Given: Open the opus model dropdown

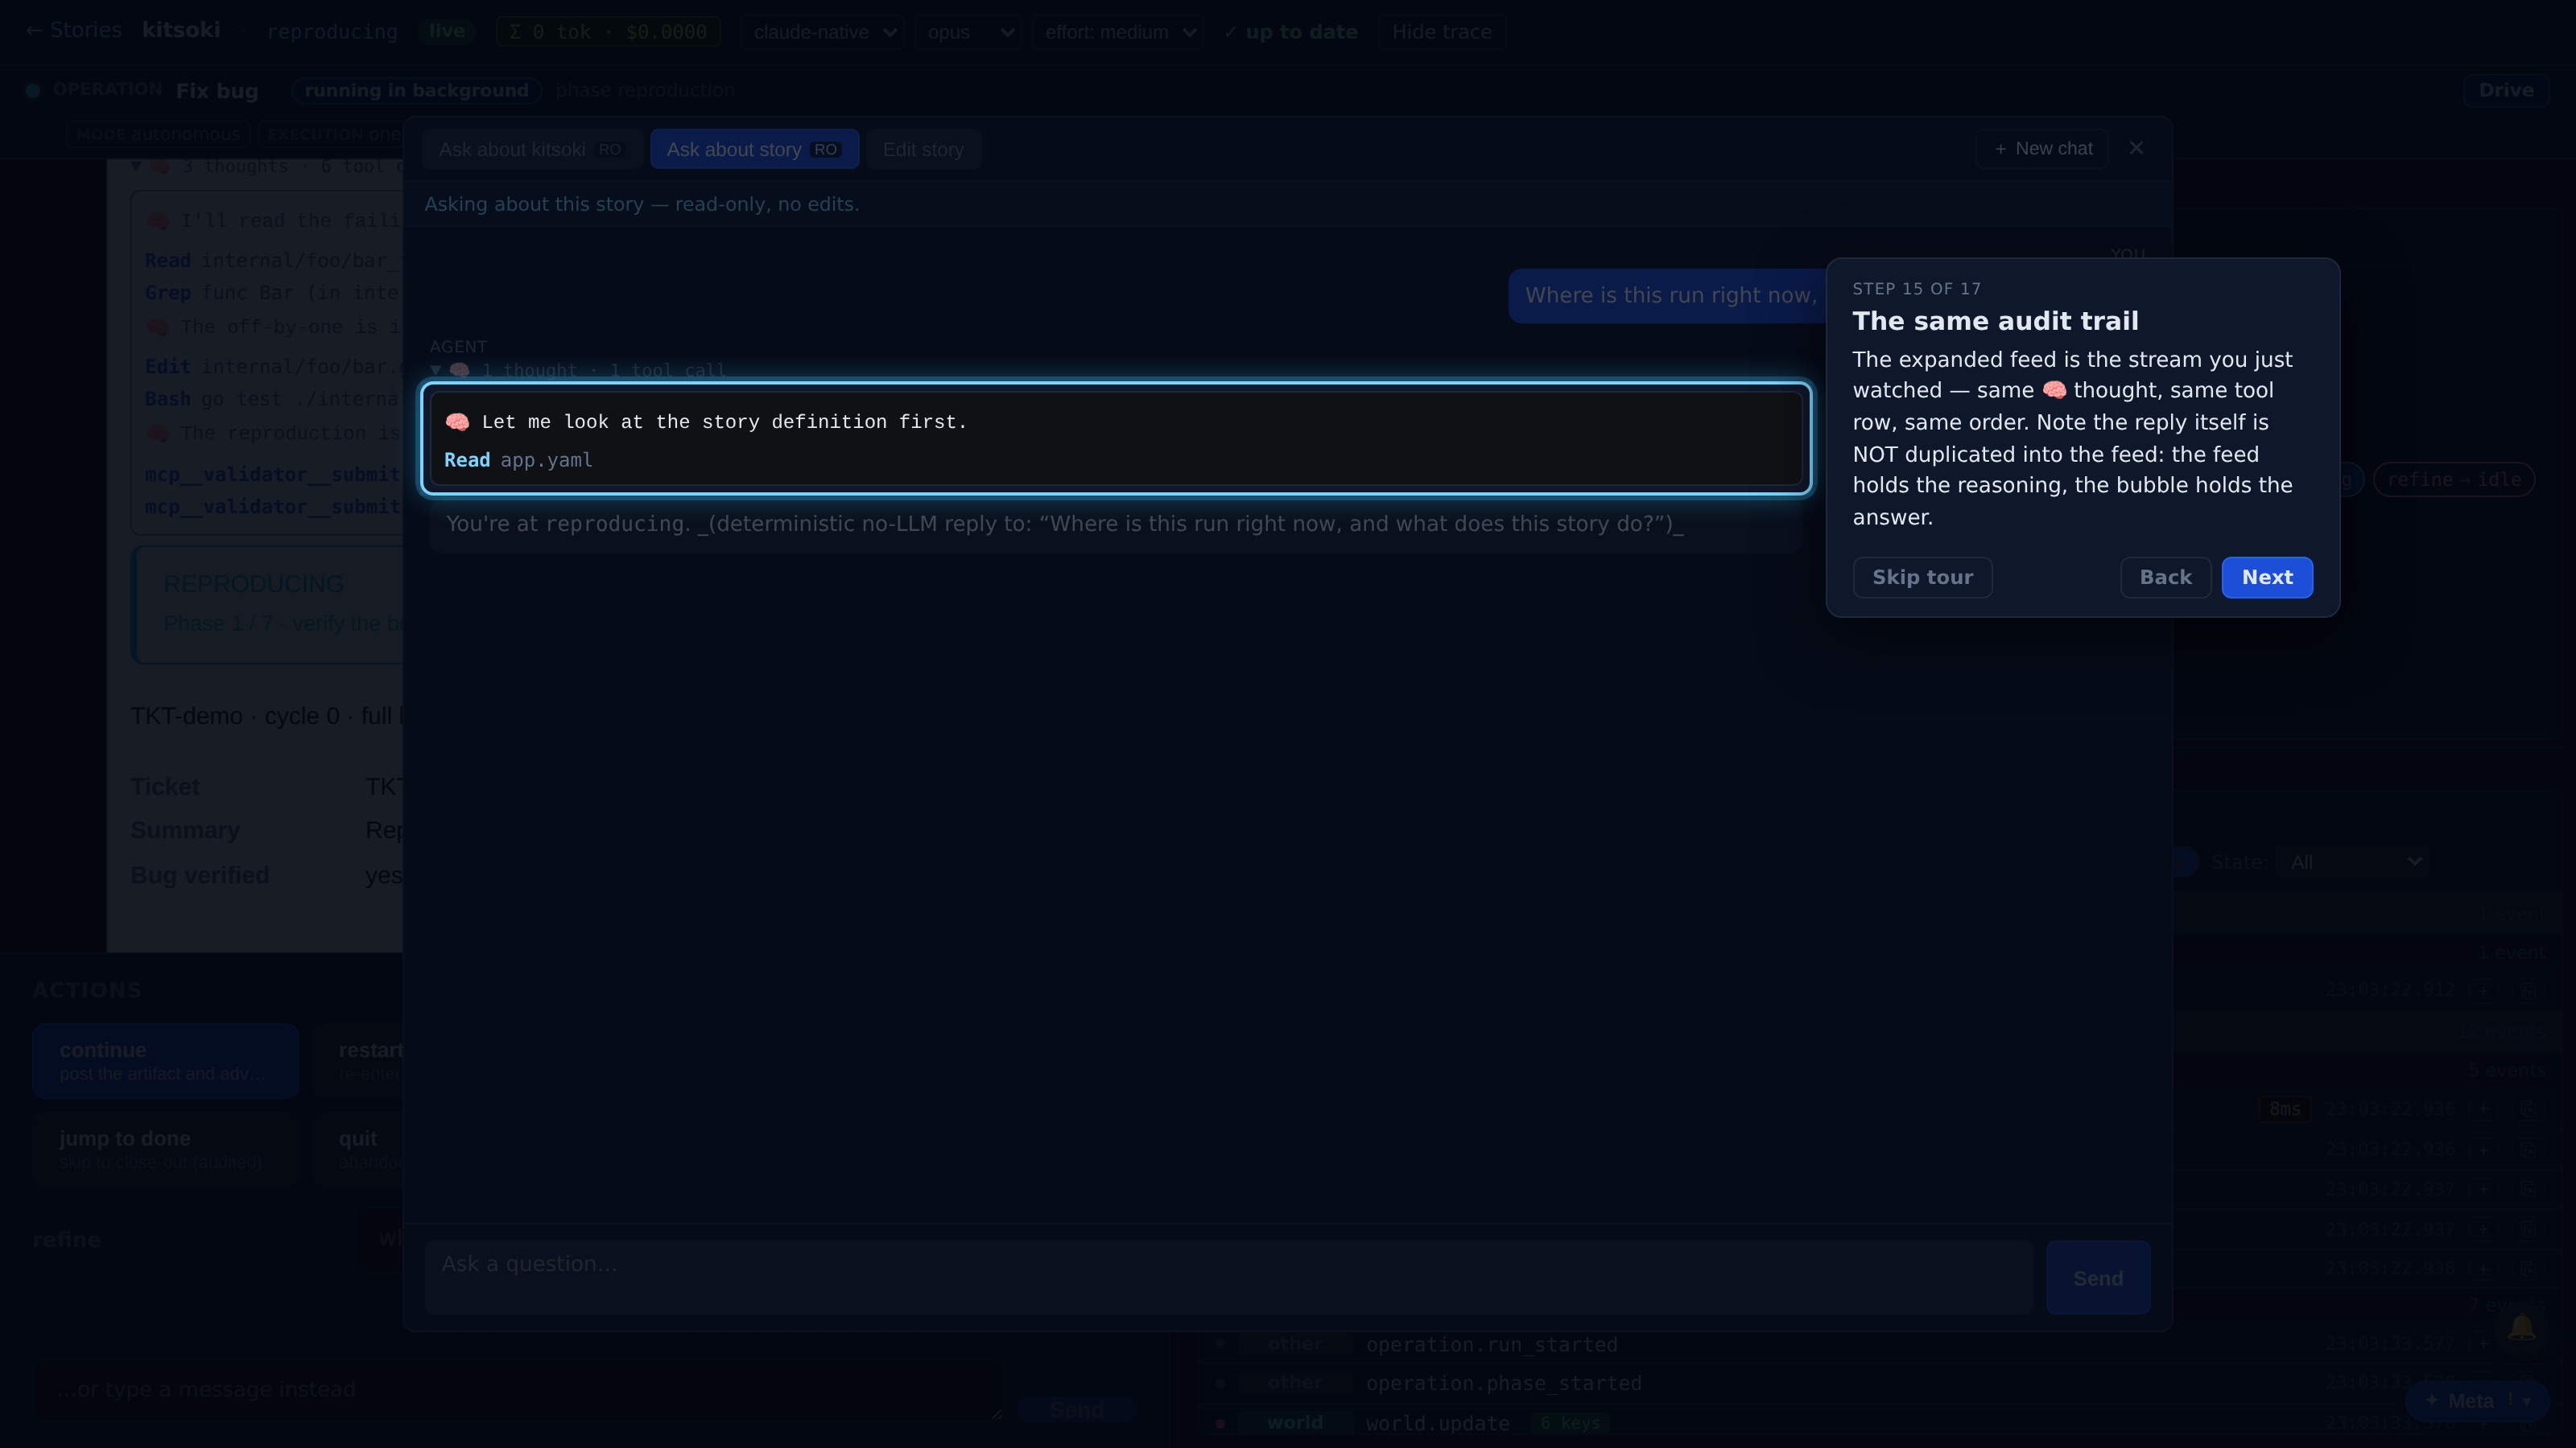Looking at the screenshot, I should coord(968,32).
